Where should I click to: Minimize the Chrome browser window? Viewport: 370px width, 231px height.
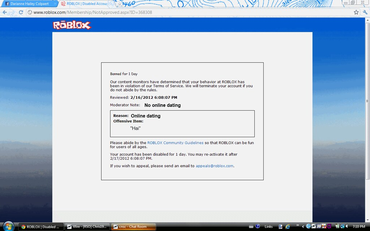(346, 3)
